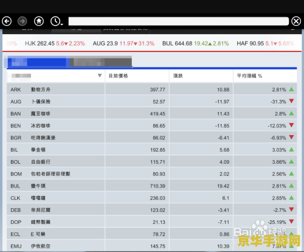
Task: Click the greyed-out forward arrow button
Action: pyautogui.click(x=22, y=21)
